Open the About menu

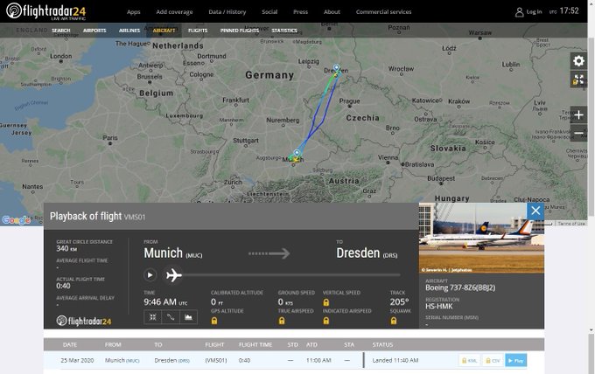coord(332,11)
